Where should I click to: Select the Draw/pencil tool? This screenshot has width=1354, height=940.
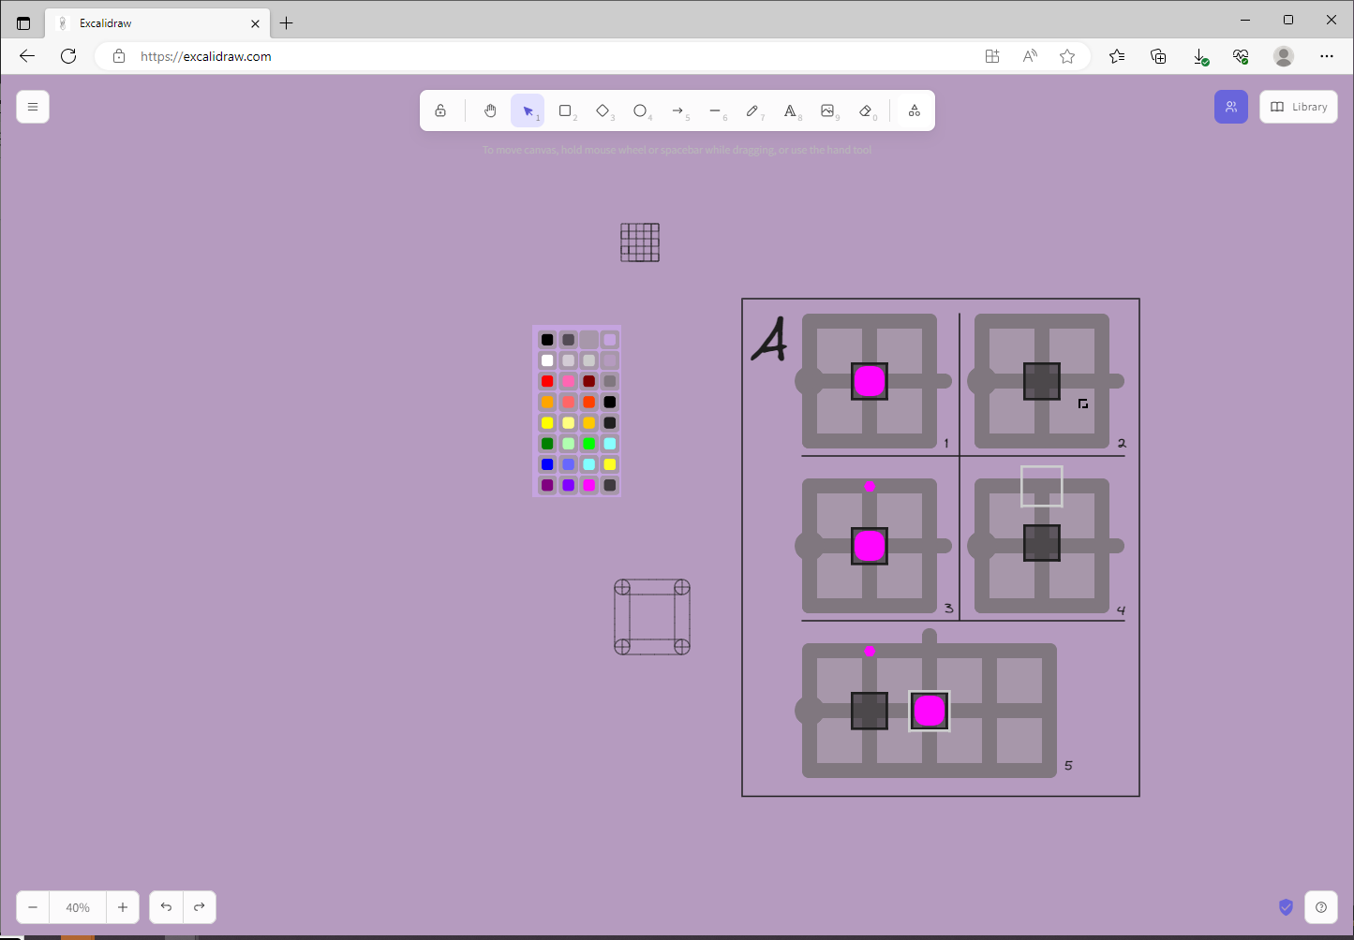pyautogui.click(x=753, y=110)
